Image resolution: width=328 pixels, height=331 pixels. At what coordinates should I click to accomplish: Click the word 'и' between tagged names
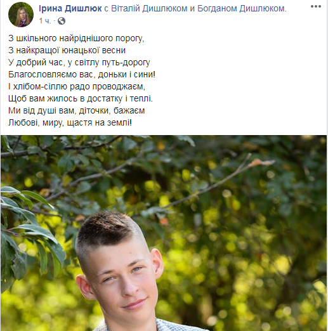tap(192, 9)
